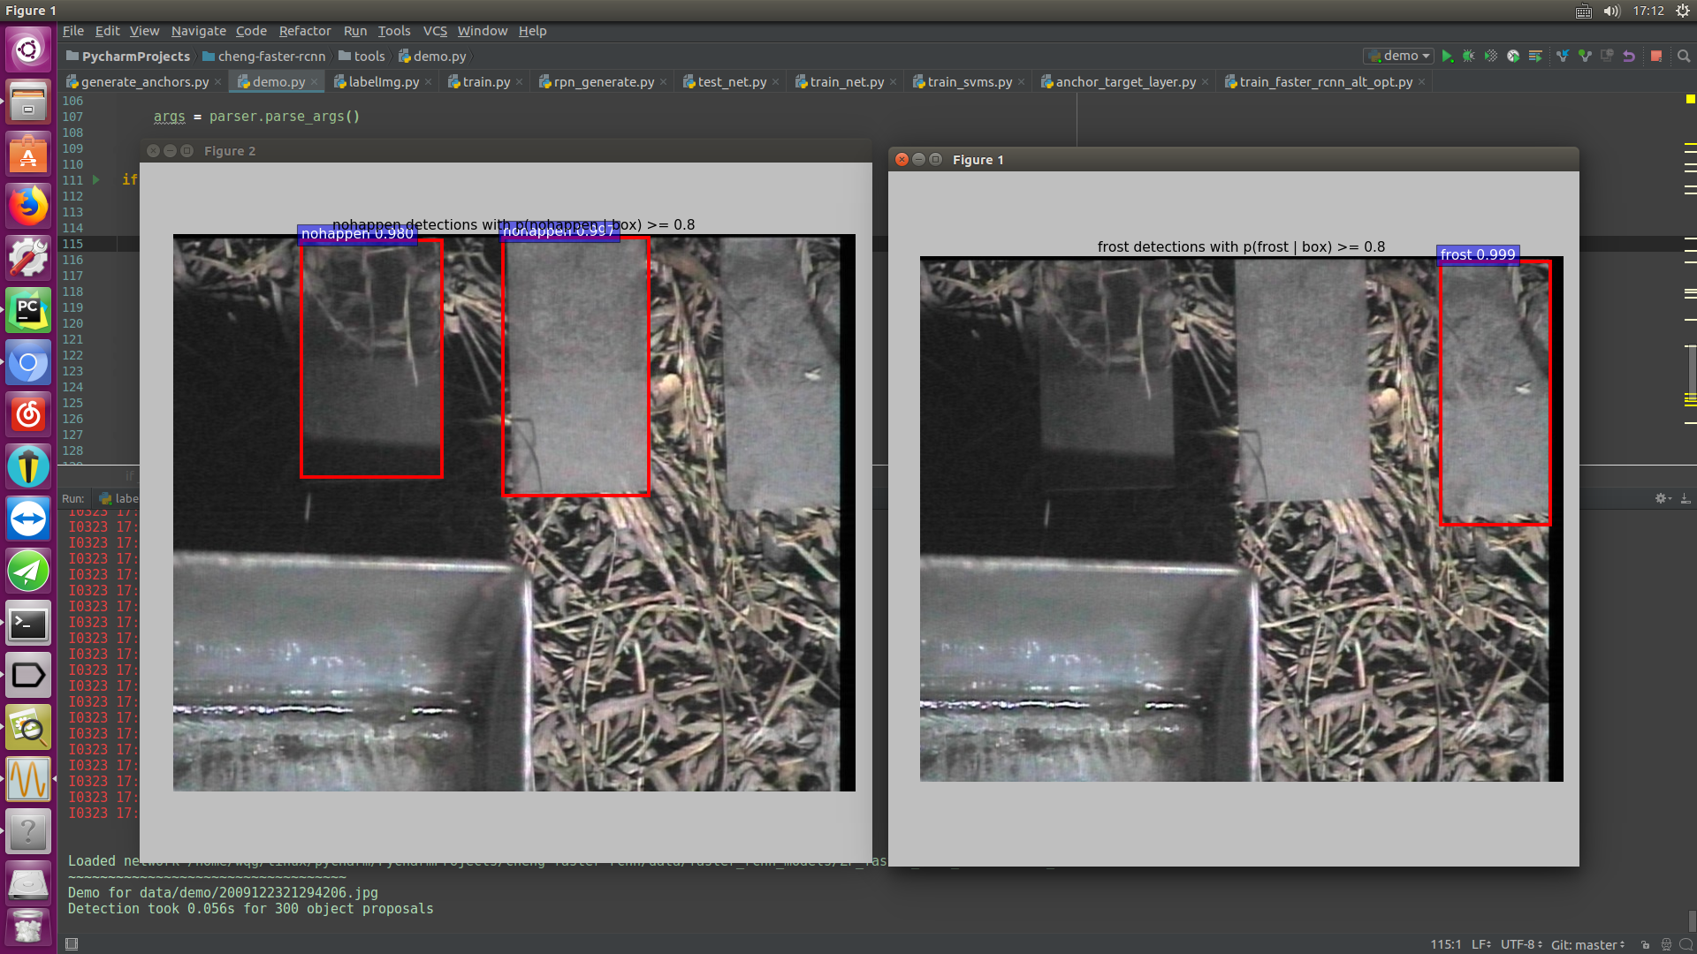The width and height of the screenshot is (1697, 954).
Task: Show VCS history icon
Action: click(1607, 56)
